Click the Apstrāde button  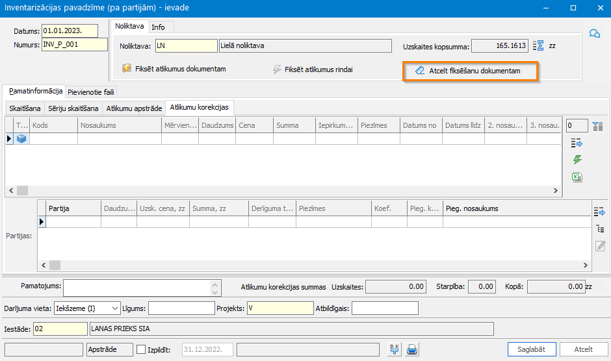[109, 349]
